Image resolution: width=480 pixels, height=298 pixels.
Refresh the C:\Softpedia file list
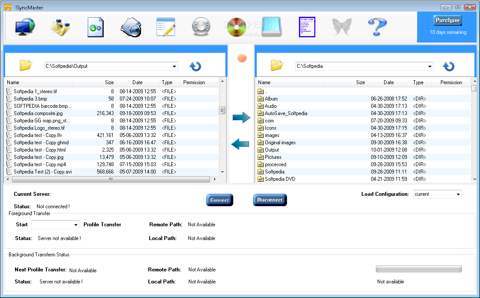coord(449,66)
